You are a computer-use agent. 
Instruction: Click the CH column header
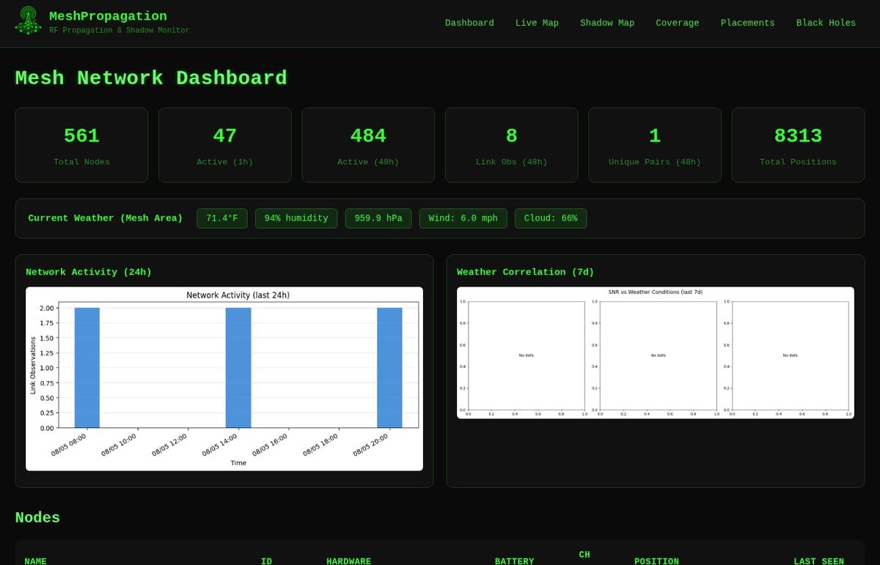tap(584, 555)
